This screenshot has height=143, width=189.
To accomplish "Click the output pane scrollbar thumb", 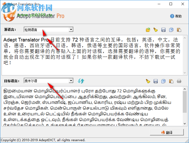I will pyautogui.click(x=185, y=102).
